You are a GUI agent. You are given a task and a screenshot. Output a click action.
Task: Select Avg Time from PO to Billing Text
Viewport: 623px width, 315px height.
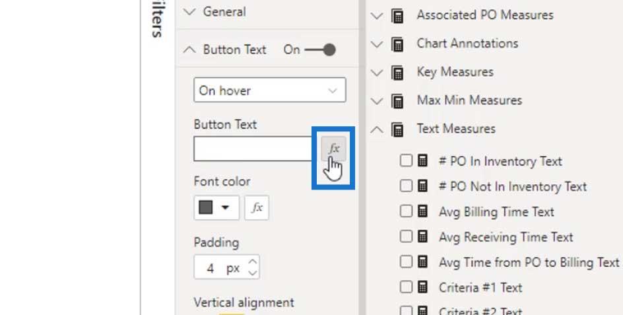pos(529,262)
